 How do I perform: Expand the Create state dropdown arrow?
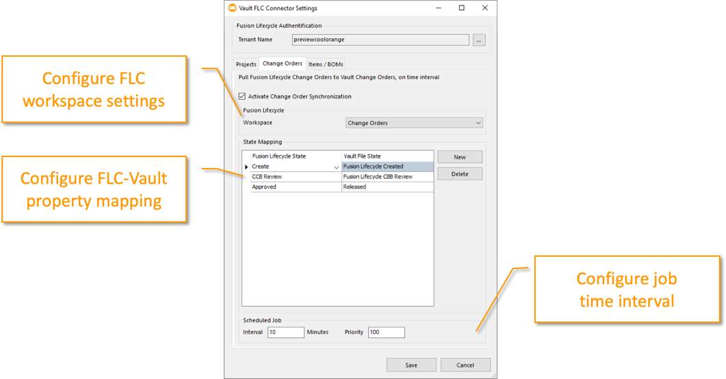point(336,167)
